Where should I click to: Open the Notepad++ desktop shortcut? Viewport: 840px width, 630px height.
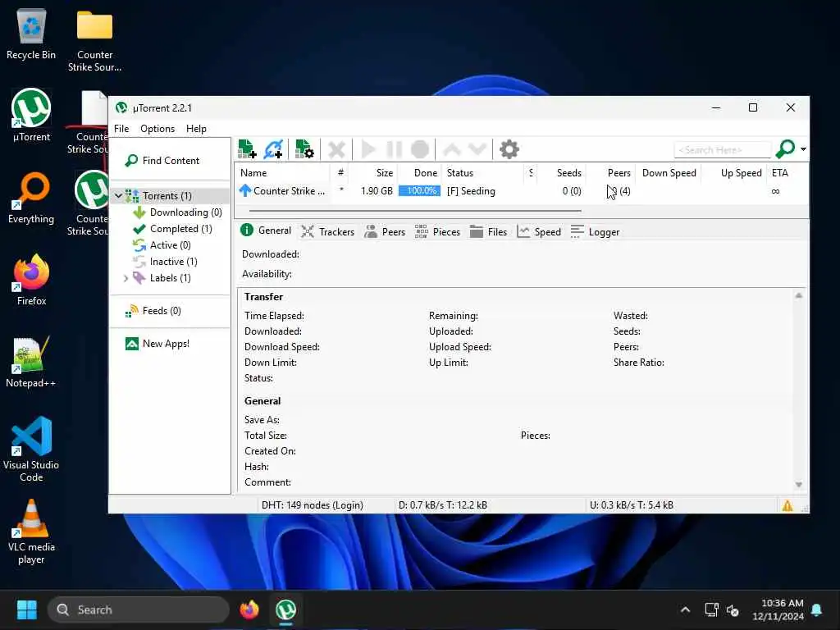click(x=30, y=362)
